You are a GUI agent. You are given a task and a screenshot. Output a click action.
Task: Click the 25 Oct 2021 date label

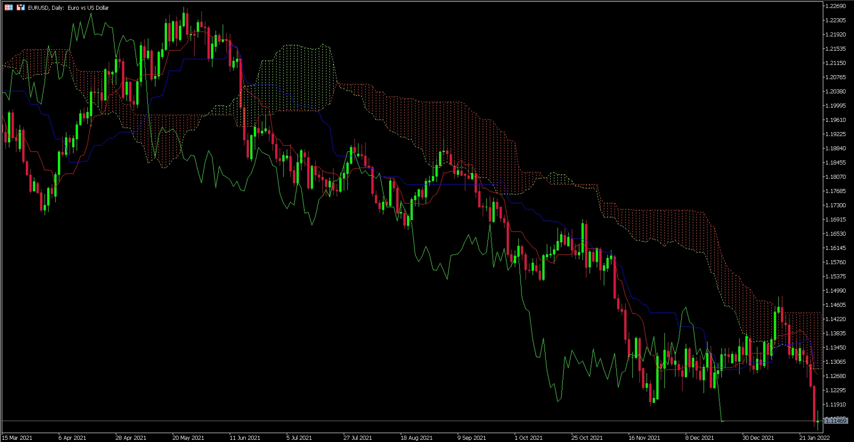click(587, 438)
